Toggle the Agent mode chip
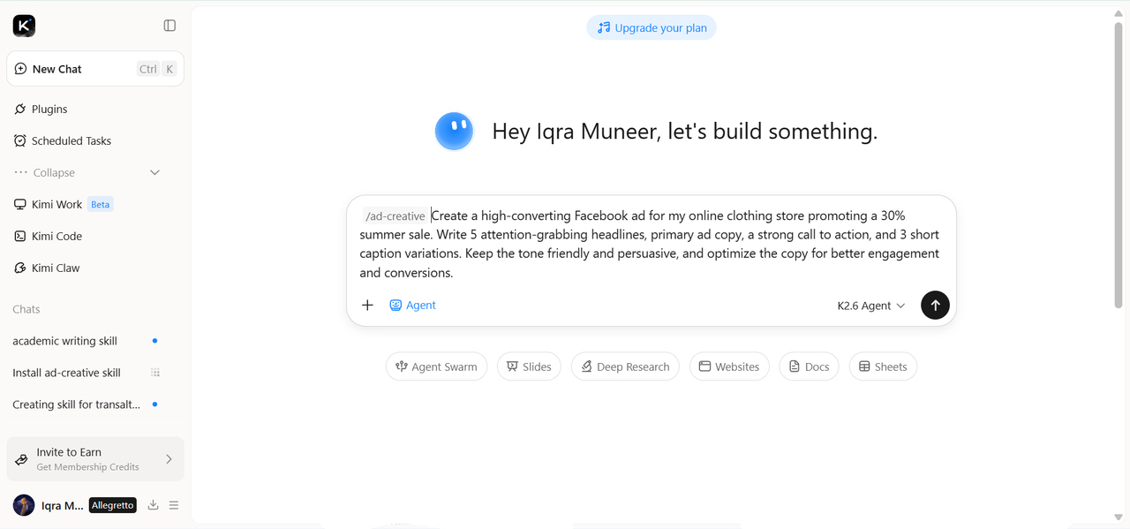Screen dimensions: 1130x529 pyautogui.click(x=412, y=306)
